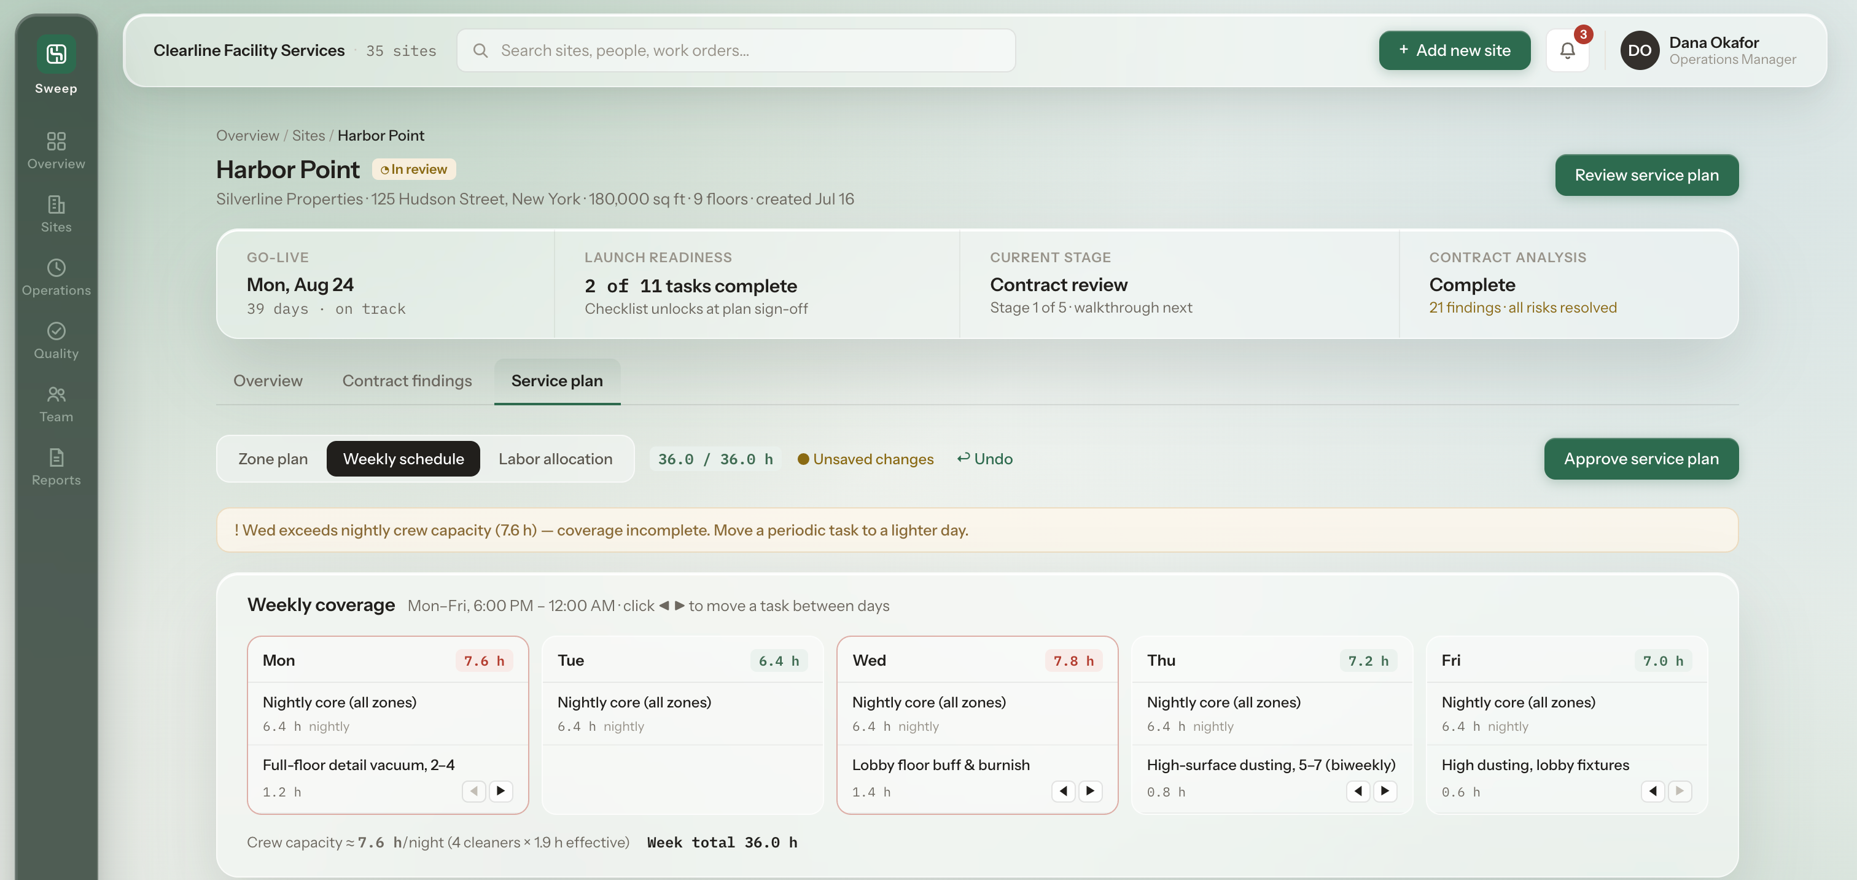Move High-surface dusting to next day
This screenshot has width=1857, height=880.
1385,790
